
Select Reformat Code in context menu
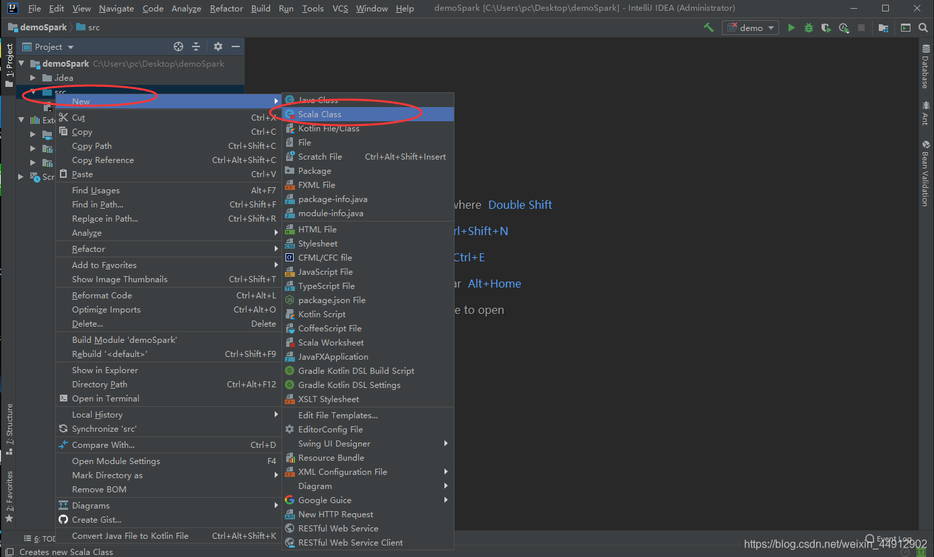pos(168,295)
